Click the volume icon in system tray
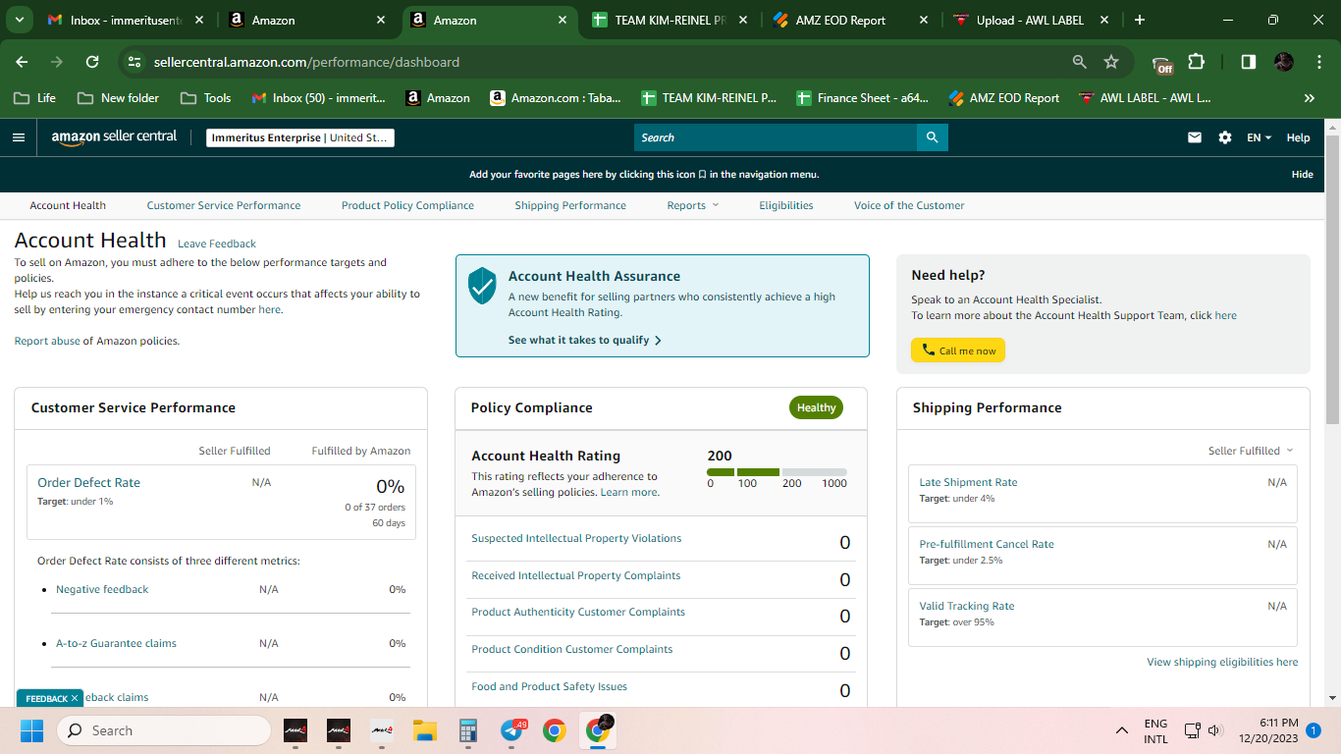1341x754 pixels. point(1215,730)
